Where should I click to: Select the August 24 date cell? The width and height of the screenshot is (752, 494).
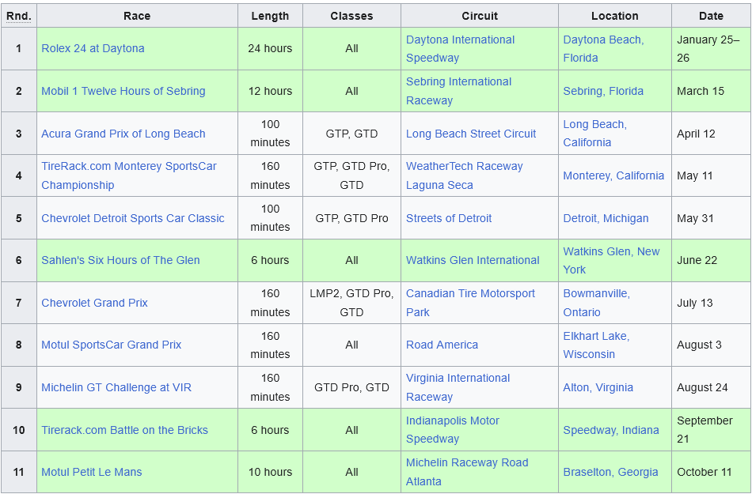click(x=712, y=388)
